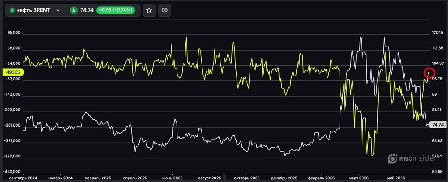Click the 74.74 price in the header
The image size is (448, 182).
pyautogui.click(x=86, y=10)
